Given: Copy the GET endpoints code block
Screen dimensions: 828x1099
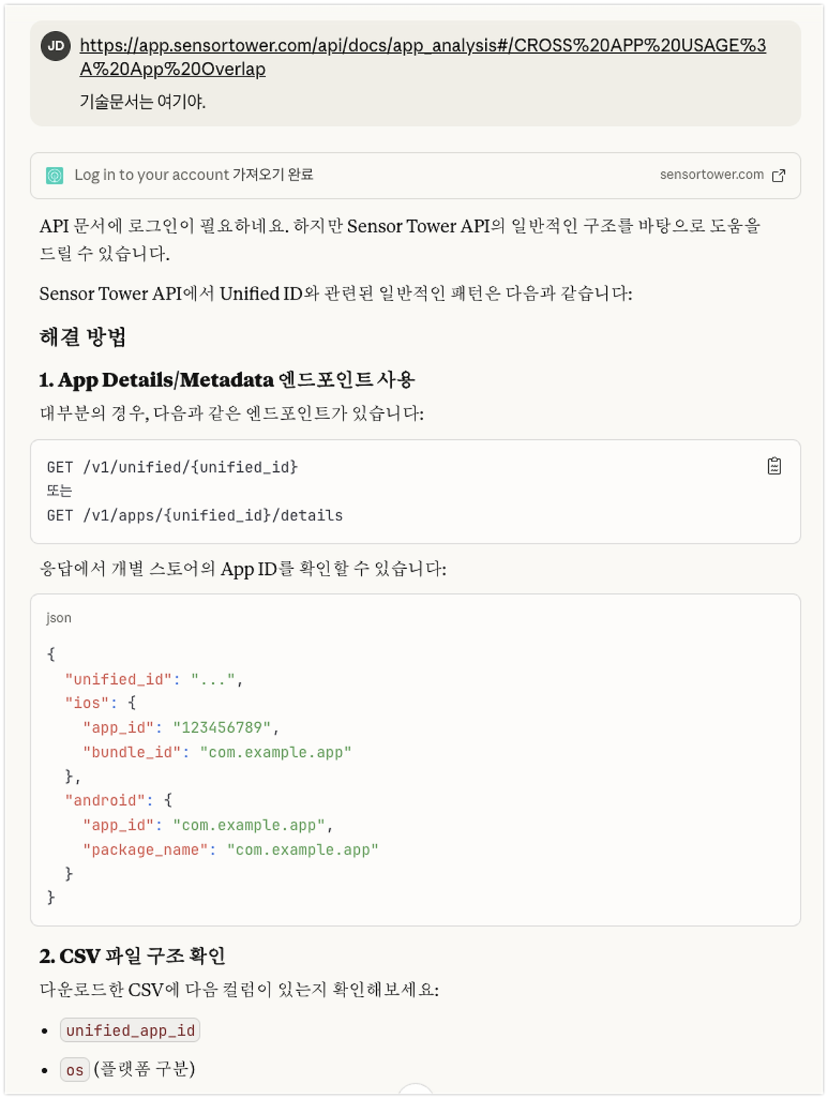Looking at the screenshot, I should (x=774, y=466).
